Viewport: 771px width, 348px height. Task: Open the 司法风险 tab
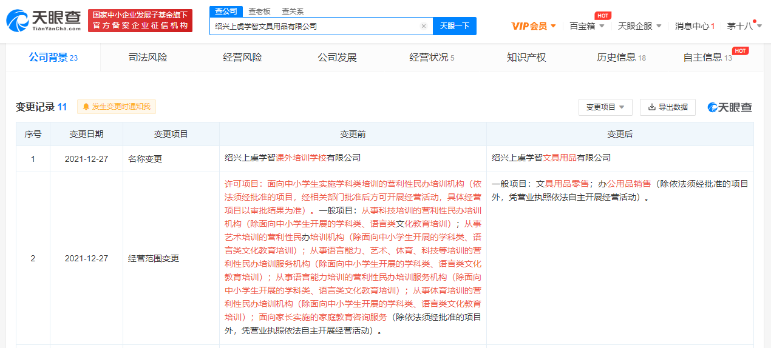point(148,58)
